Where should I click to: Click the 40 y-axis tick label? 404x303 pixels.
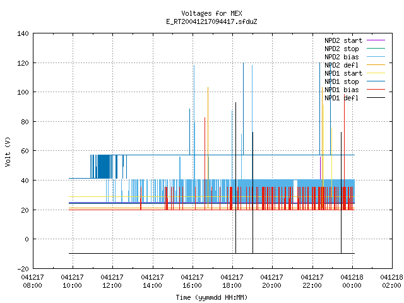pyautogui.click(x=25, y=181)
